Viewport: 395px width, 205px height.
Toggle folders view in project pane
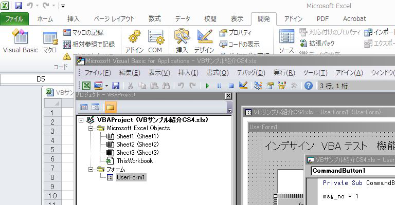pyautogui.click(x=111, y=107)
